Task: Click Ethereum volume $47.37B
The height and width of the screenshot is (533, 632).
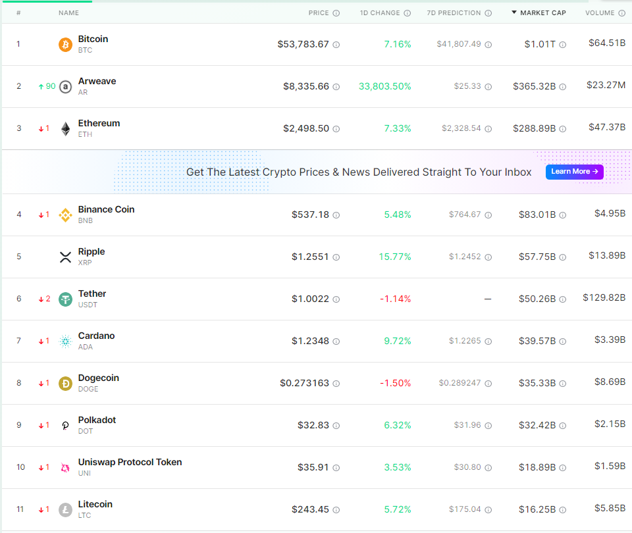Action: 607,127
